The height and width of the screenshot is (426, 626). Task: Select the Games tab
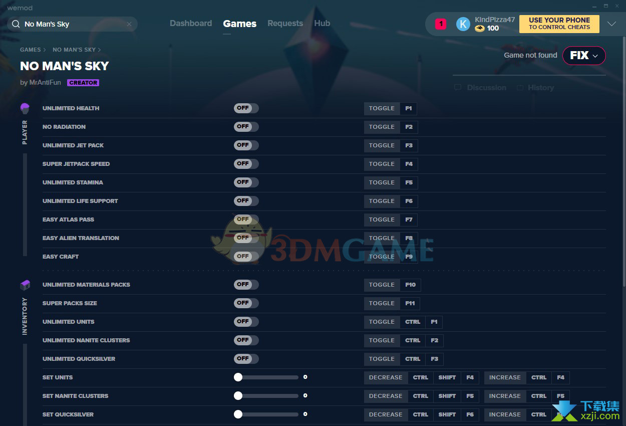coord(240,24)
